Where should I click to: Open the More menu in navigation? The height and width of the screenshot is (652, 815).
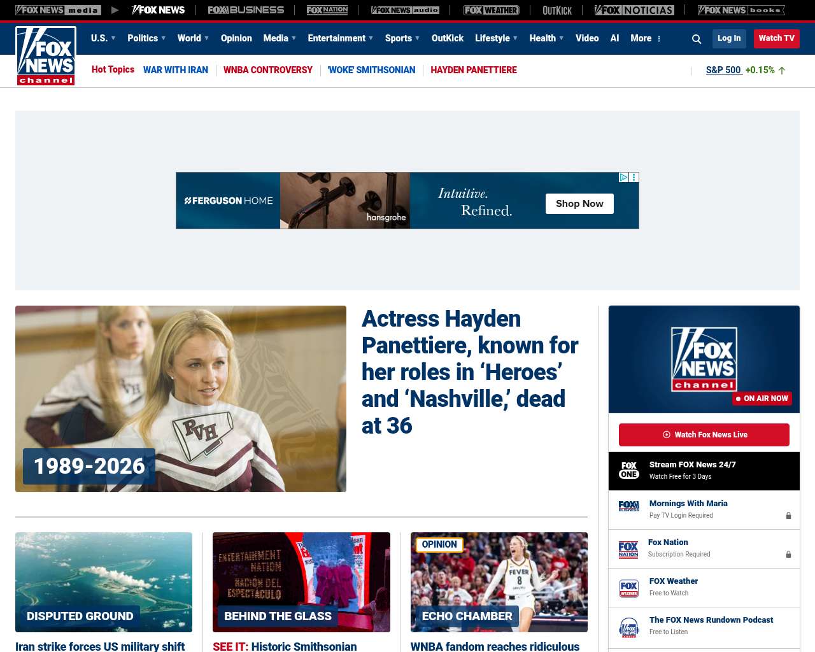point(646,38)
